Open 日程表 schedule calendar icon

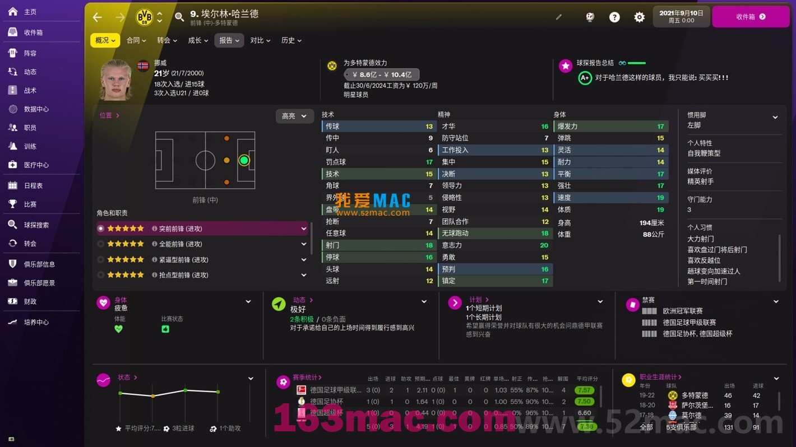12,185
